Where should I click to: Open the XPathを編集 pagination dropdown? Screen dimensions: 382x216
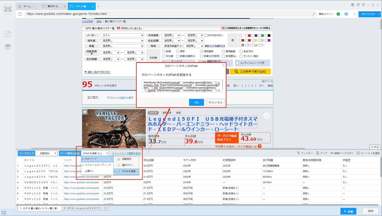point(95,153)
